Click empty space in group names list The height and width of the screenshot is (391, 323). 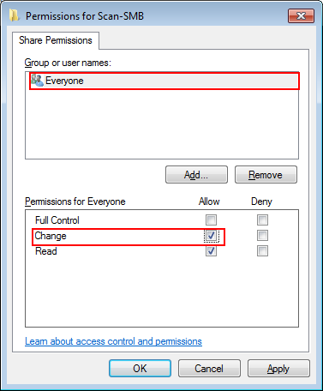click(162, 123)
